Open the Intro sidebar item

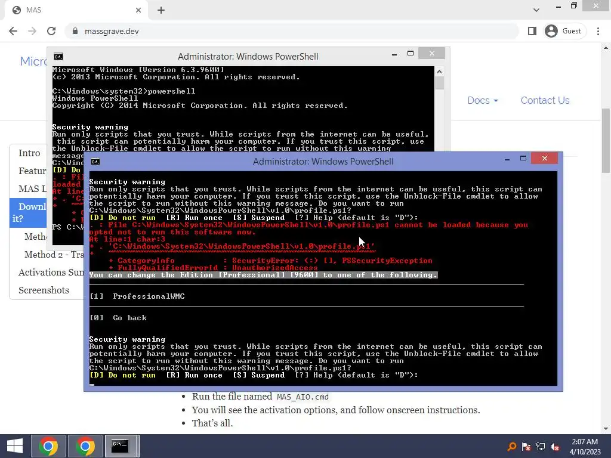29,153
